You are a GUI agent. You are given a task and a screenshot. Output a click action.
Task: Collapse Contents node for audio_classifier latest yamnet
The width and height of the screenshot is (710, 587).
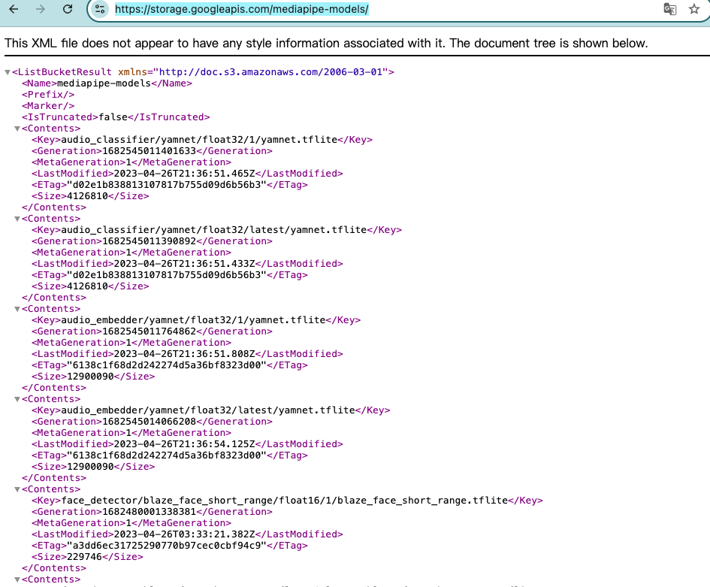tap(17, 219)
